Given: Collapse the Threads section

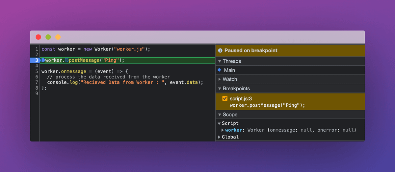Looking at the screenshot, I should [x=220, y=61].
